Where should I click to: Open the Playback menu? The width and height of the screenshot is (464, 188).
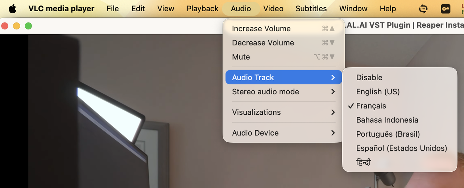pos(203,8)
